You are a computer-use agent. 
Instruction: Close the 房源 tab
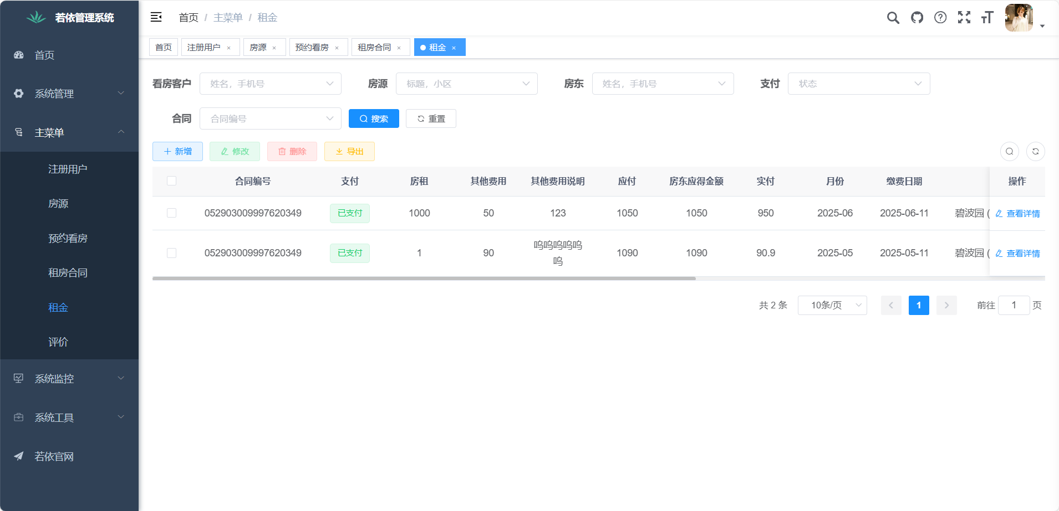(x=274, y=48)
